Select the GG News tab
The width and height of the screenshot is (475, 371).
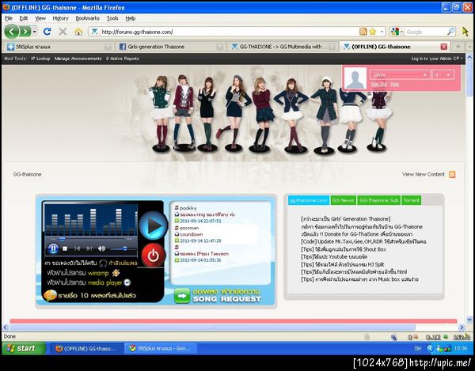[344, 200]
